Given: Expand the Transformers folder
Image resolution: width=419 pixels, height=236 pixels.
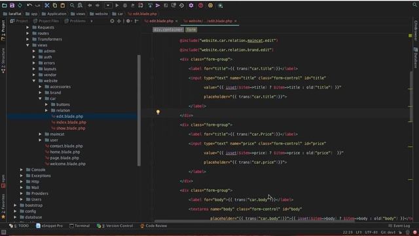Looking at the screenshot, I should [27, 39].
